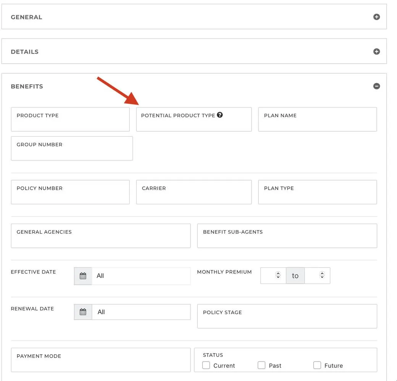Open the Plan Name field

(317, 119)
